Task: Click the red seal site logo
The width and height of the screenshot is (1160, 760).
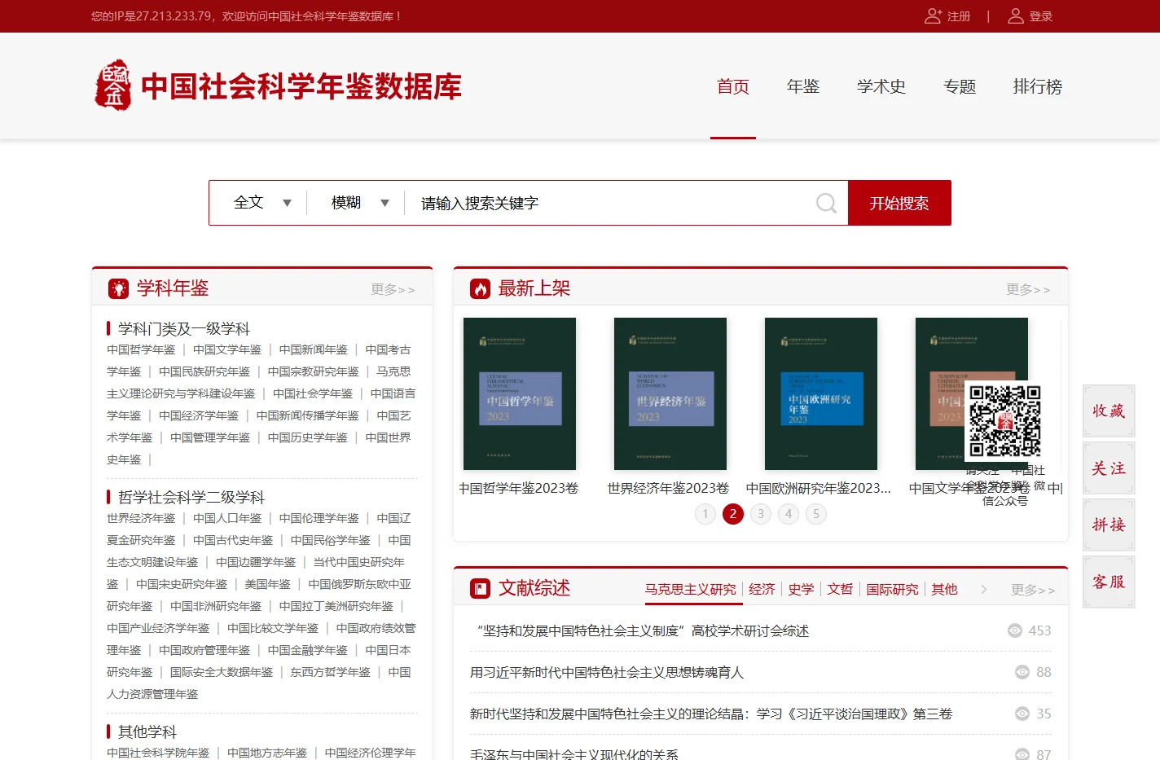Action: pos(112,85)
